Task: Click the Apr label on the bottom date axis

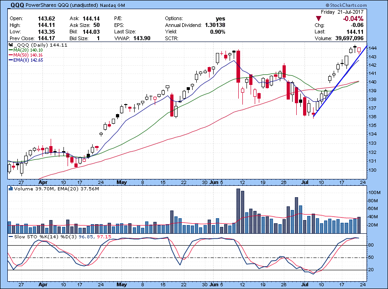Action: (43, 284)
